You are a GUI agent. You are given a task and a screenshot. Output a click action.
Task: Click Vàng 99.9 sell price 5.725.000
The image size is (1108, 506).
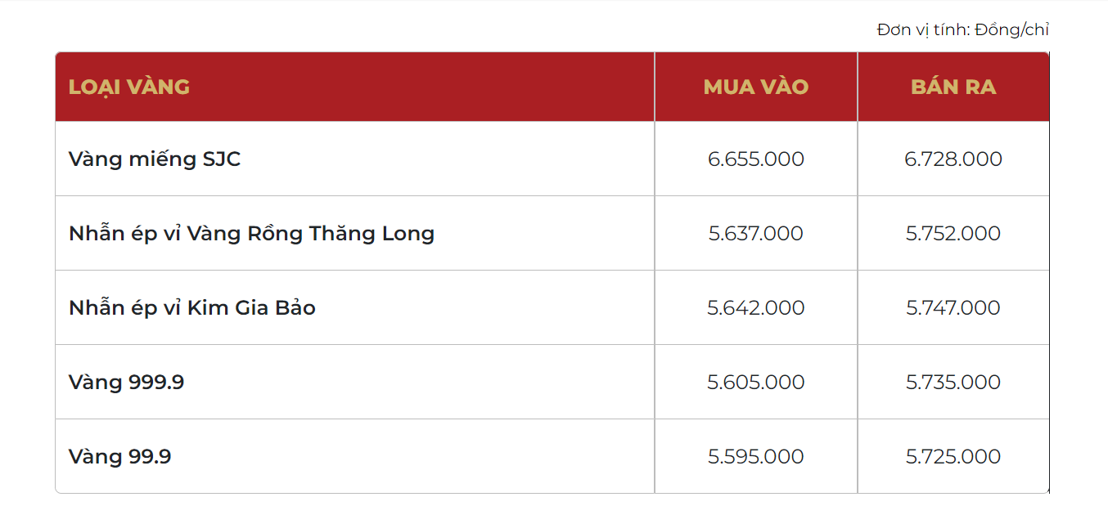(x=953, y=457)
